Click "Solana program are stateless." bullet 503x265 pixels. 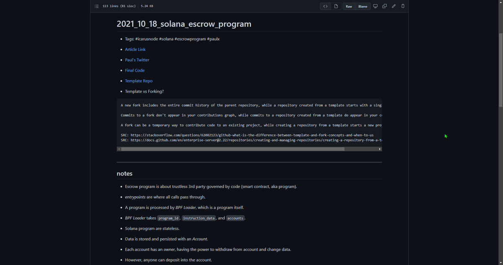point(152,229)
